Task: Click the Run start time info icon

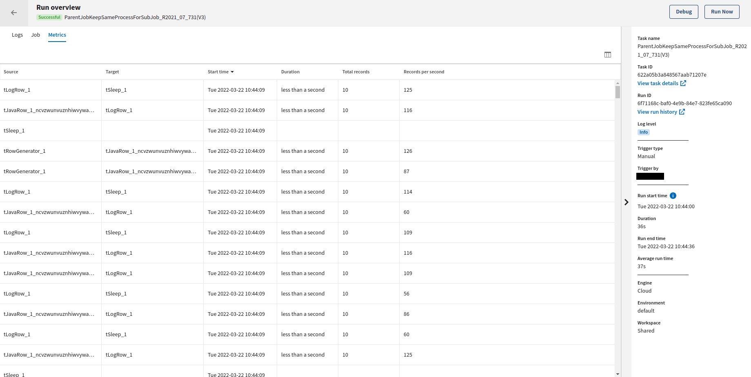Action: tap(673, 196)
